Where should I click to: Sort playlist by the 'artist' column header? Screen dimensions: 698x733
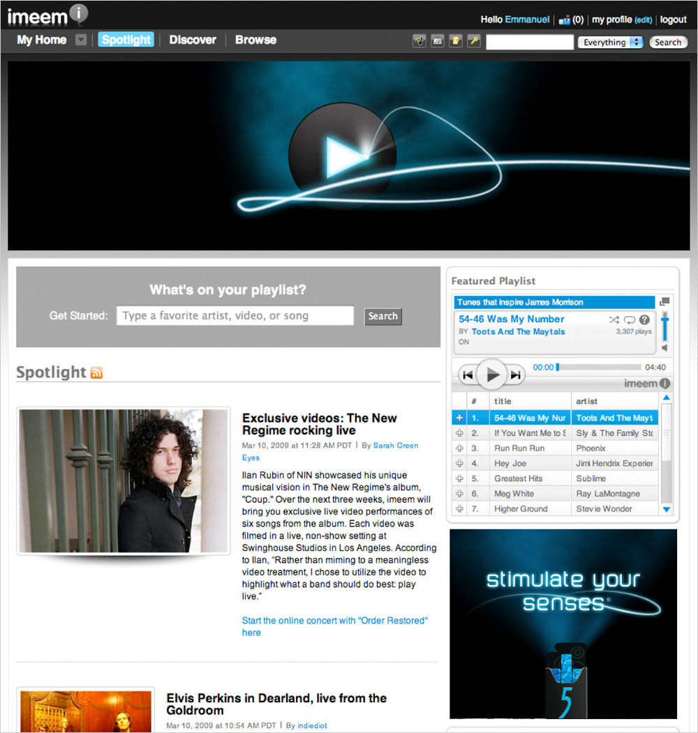pos(615,401)
